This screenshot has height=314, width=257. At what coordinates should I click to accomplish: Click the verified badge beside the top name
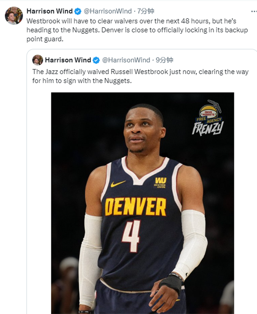tap(78, 11)
